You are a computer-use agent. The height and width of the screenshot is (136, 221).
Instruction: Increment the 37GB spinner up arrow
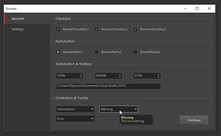159,74
